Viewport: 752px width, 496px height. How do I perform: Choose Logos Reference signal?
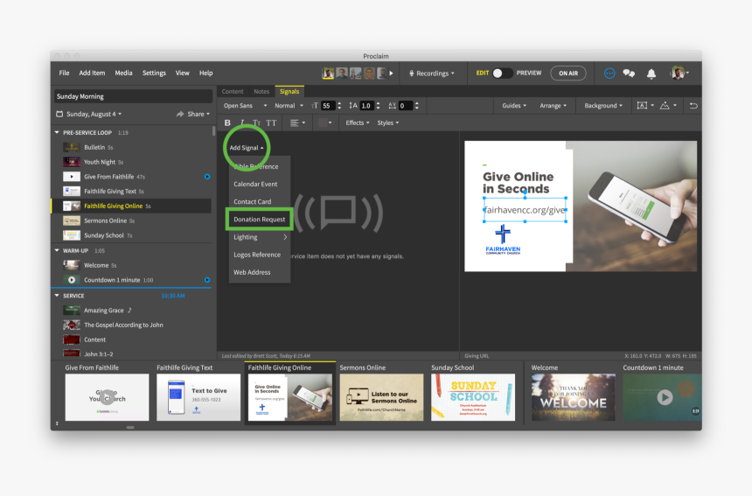pyautogui.click(x=260, y=255)
